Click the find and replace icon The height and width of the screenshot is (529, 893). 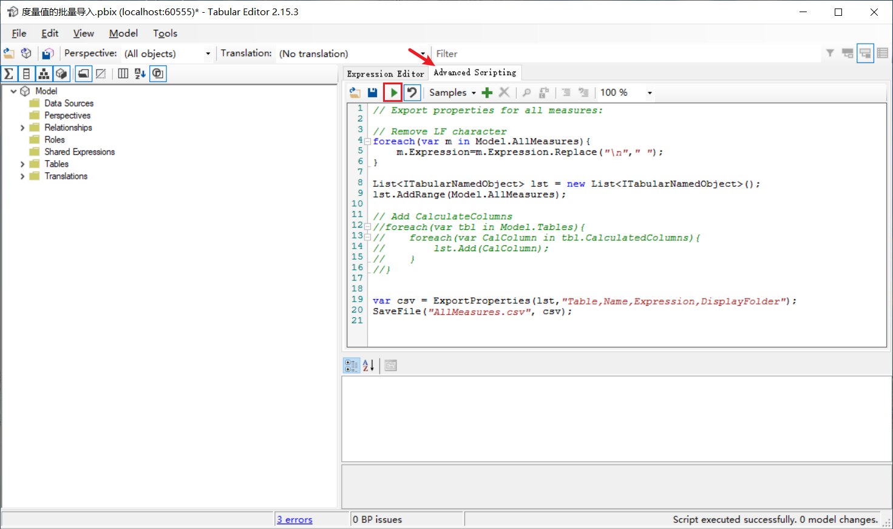tap(544, 92)
